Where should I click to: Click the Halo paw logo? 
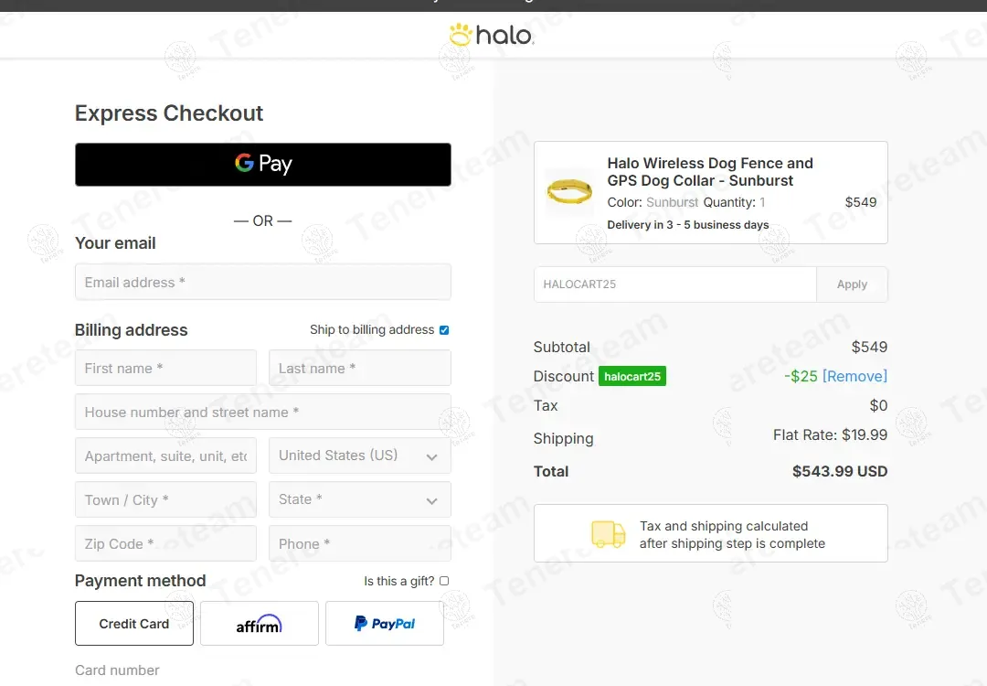click(492, 35)
